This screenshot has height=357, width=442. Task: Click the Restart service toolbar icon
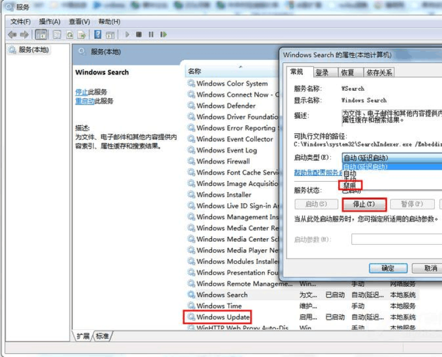[x=163, y=34]
